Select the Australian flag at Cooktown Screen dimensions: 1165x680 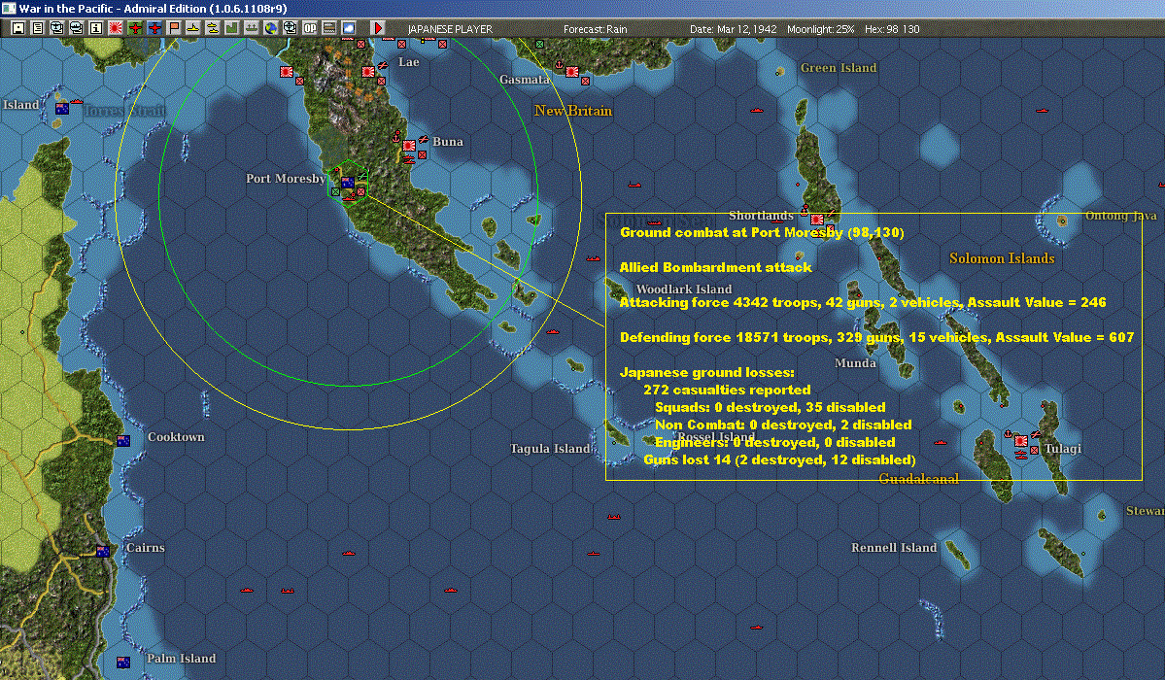click(x=123, y=441)
